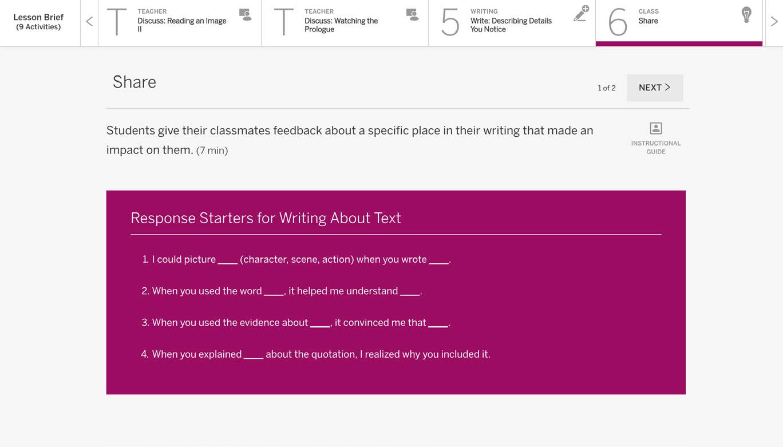Switch to Discuss: Reading an Image II tab
783x447 pixels.
180,23
